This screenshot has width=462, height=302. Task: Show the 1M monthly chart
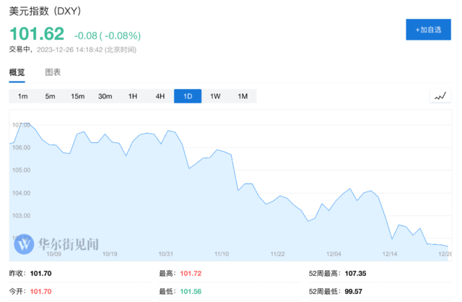pos(243,97)
